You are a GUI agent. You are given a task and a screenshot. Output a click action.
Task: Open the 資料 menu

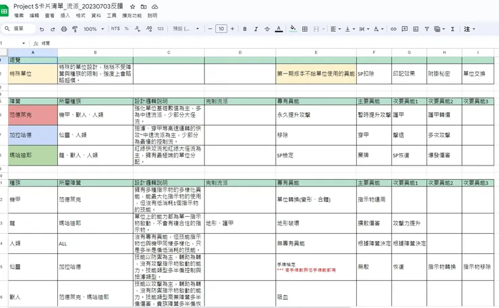[96, 16]
